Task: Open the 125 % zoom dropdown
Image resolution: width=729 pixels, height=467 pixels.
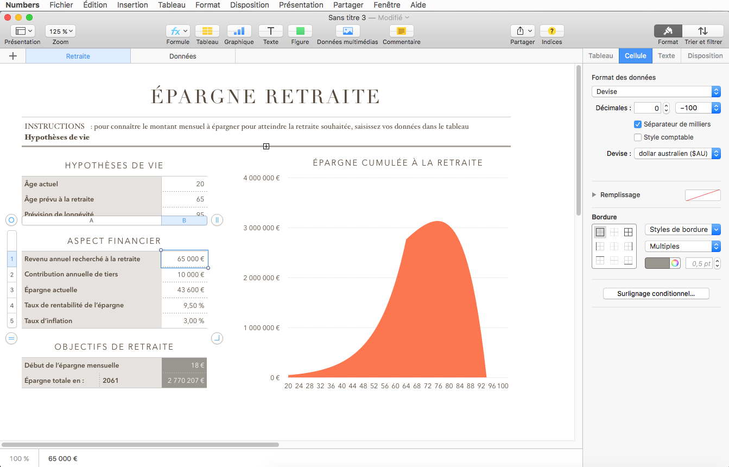Action: pyautogui.click(x=60, y=31)
